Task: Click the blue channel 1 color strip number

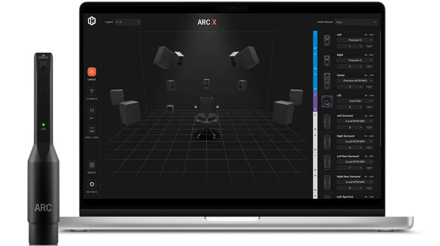Action: click(x=315, y=34)
